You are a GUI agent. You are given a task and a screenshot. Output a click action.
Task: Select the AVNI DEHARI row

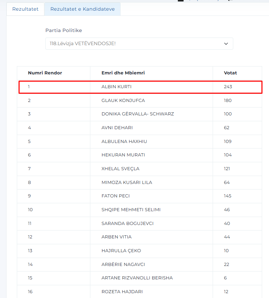pos(139,128)
